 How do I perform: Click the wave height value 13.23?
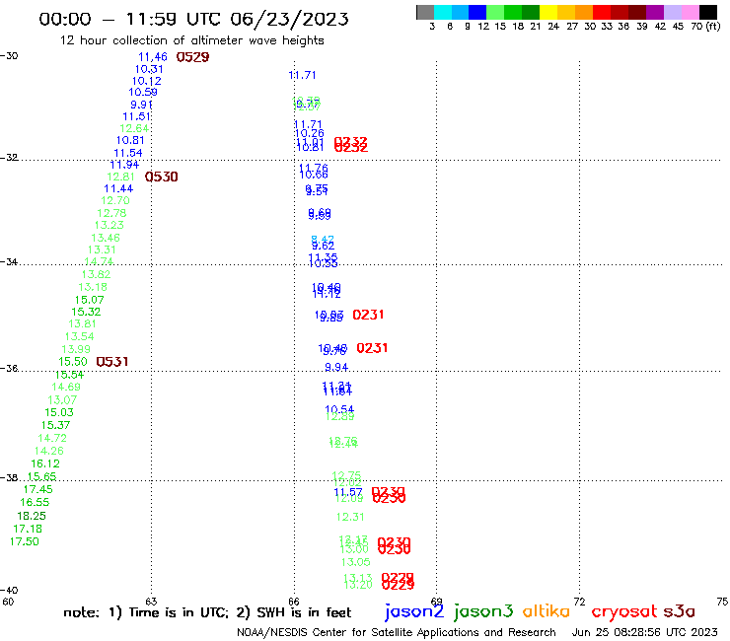109,225
